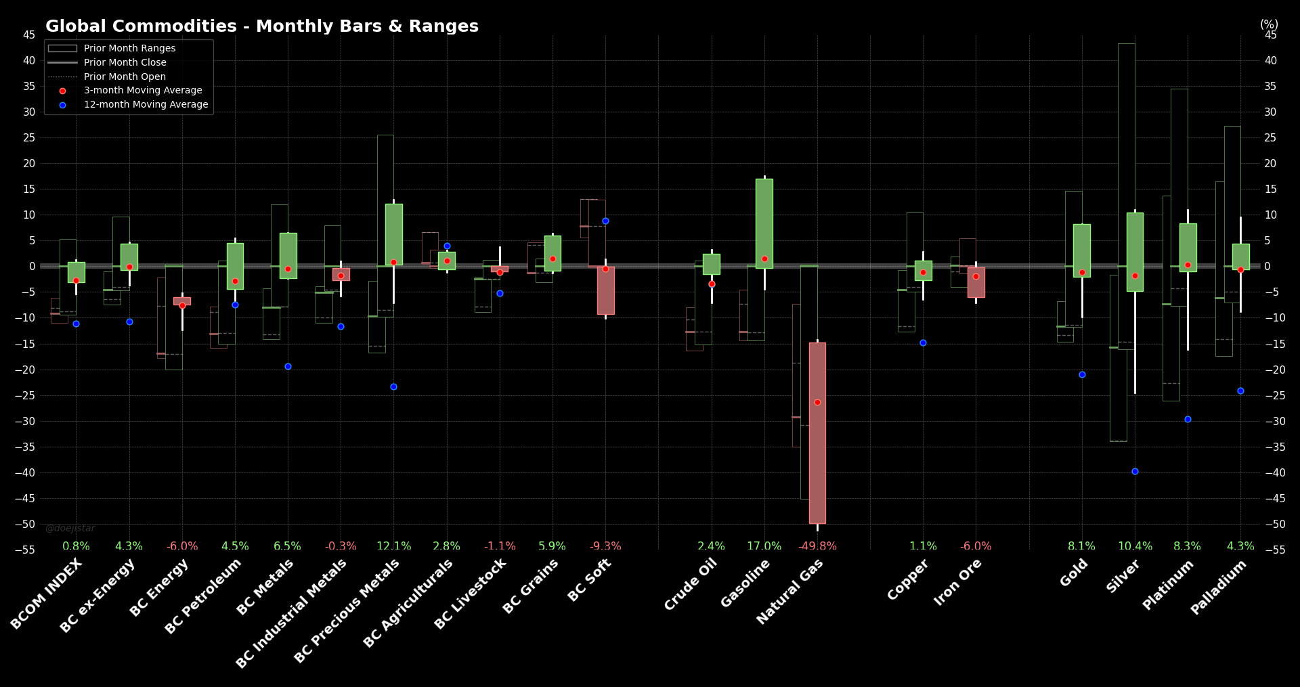Click Gold's blue 12-month average dot
Screen dimensions: 1300x687
click(x=1082, y=374)
